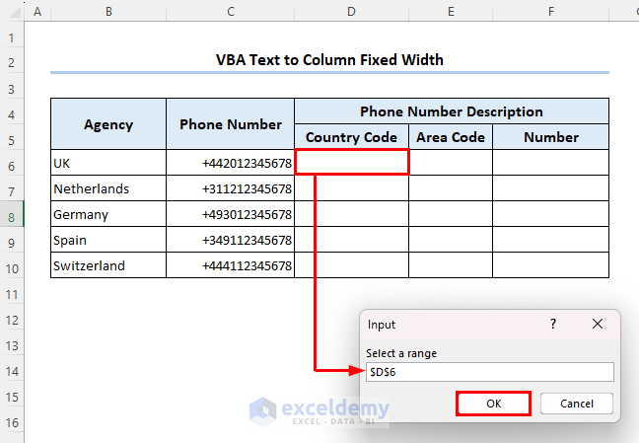Screen dimensions: 639x443
Task: Select the empty Country Code cell for Germany
Action: [x=351, y=214]
